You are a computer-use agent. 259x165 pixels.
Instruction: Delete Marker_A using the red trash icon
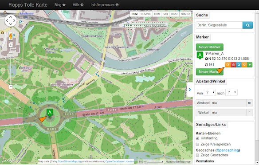(233, 65)
